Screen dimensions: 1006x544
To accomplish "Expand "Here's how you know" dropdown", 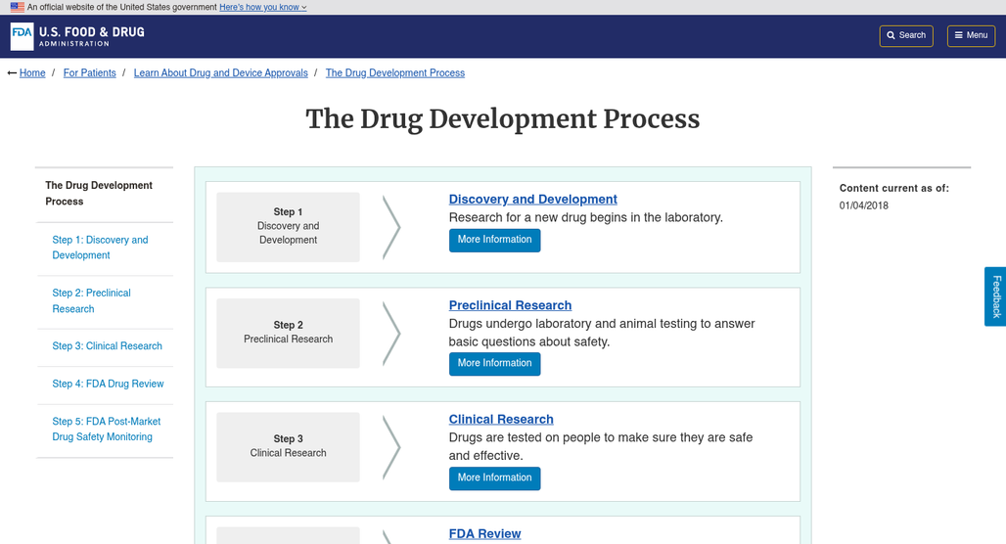I will 263,7.
